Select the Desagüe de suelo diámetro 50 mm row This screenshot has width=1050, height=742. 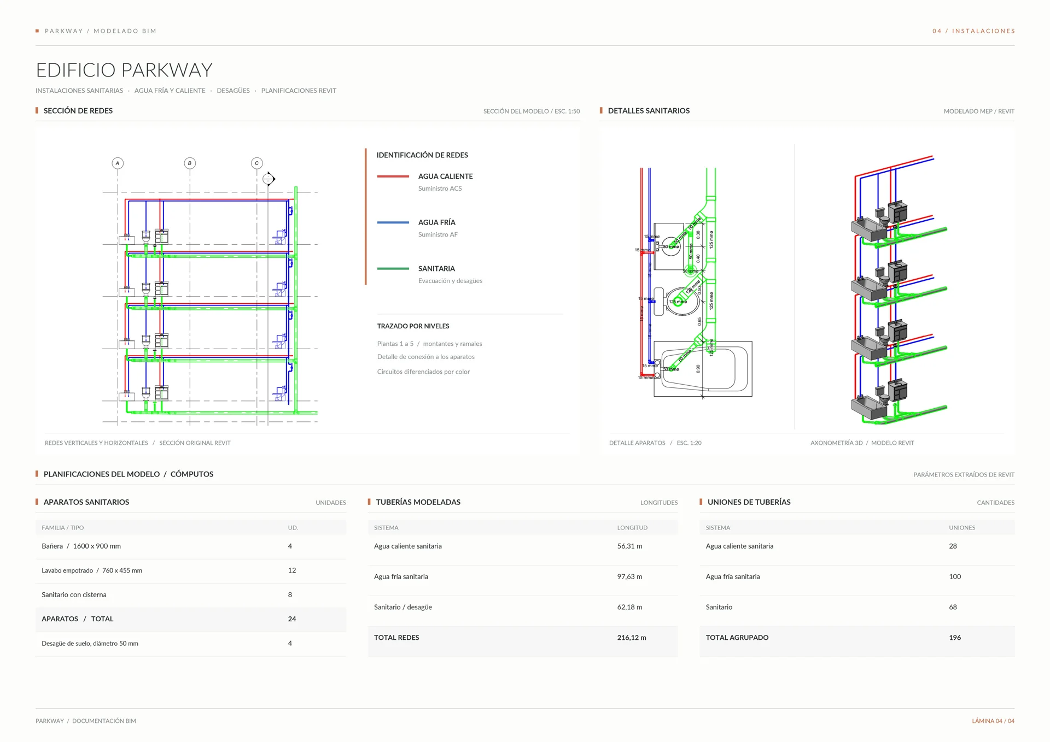(x=191, y=644)
